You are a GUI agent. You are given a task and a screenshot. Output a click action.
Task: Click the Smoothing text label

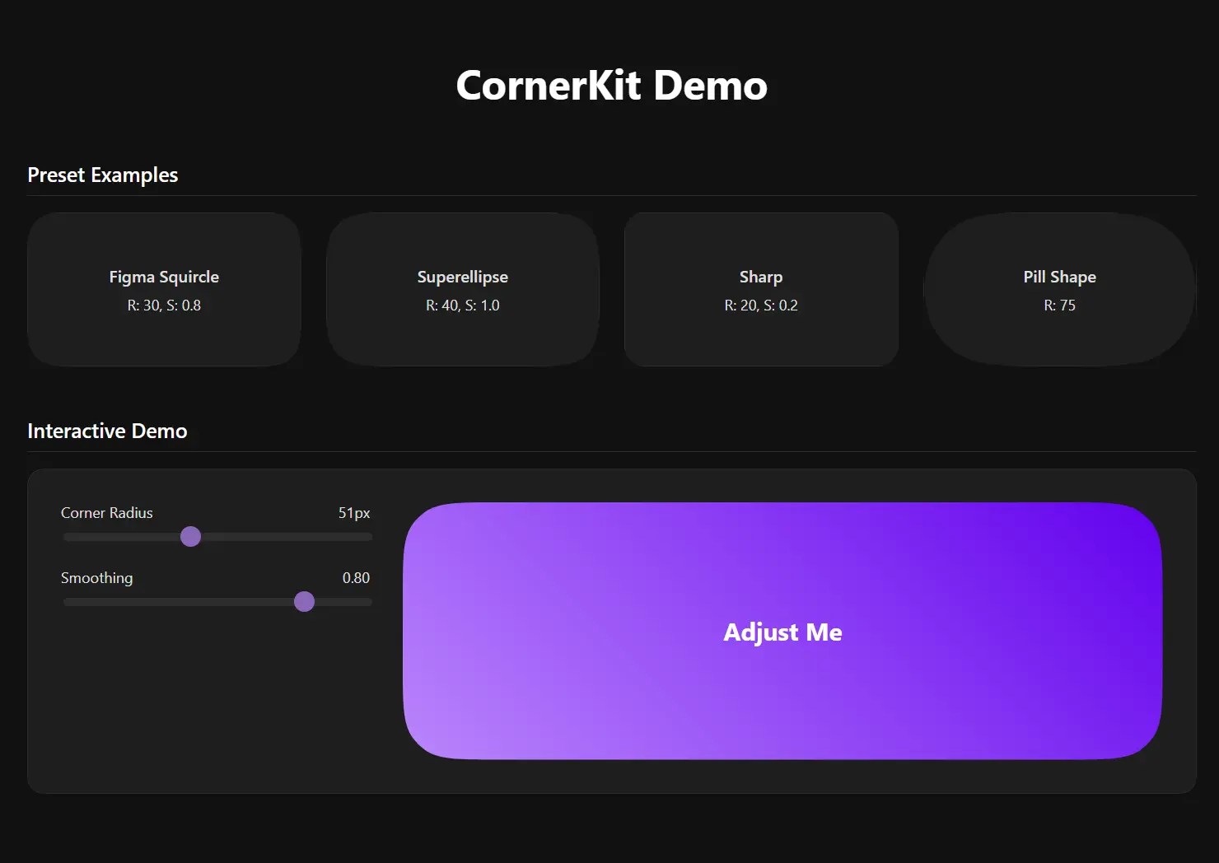[x=96, y=578]
